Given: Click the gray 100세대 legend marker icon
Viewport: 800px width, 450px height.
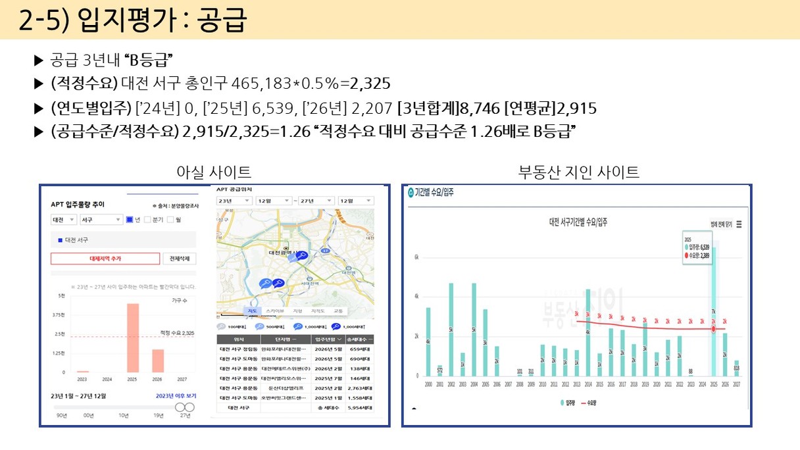Looking at the screenshot, I should click(222, 326).
